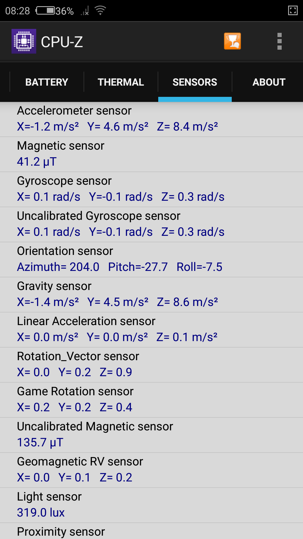Select the Linear Acceleration sensor row
The height and width of the screenshot is (539, 303).
tap(151, 330)
